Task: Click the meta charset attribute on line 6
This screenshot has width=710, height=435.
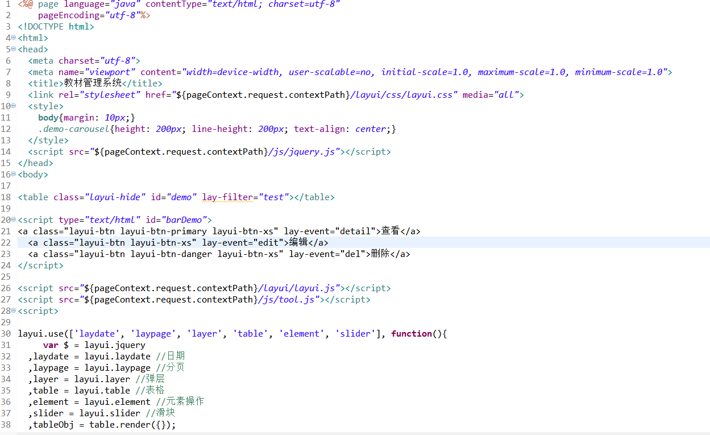Action: click(x=97, y=61)
